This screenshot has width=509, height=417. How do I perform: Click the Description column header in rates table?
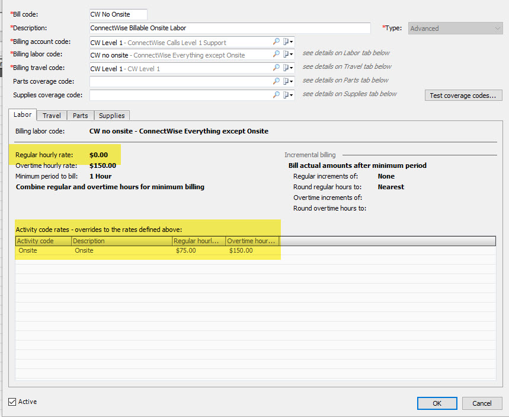pos(121,241)
